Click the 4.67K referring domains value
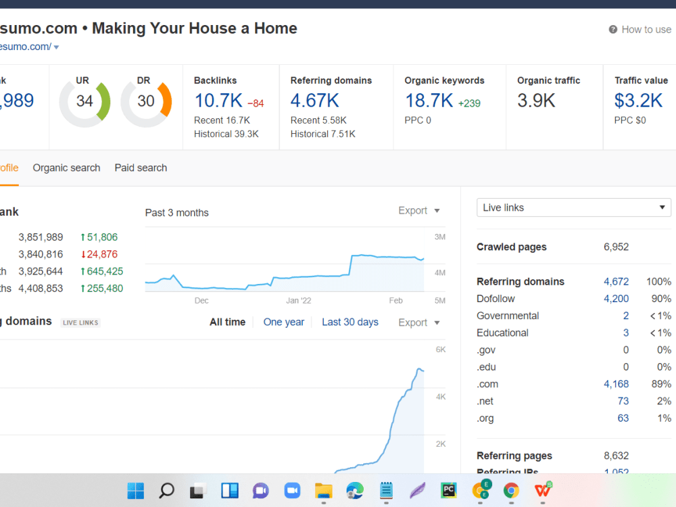The height and width of the screenshot is (507, 676). (315, 101)
